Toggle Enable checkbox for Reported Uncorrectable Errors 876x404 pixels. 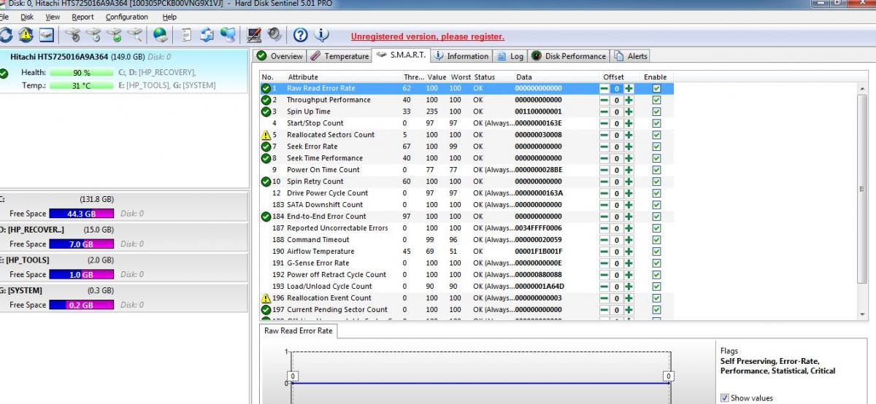[x=656, y=228]
